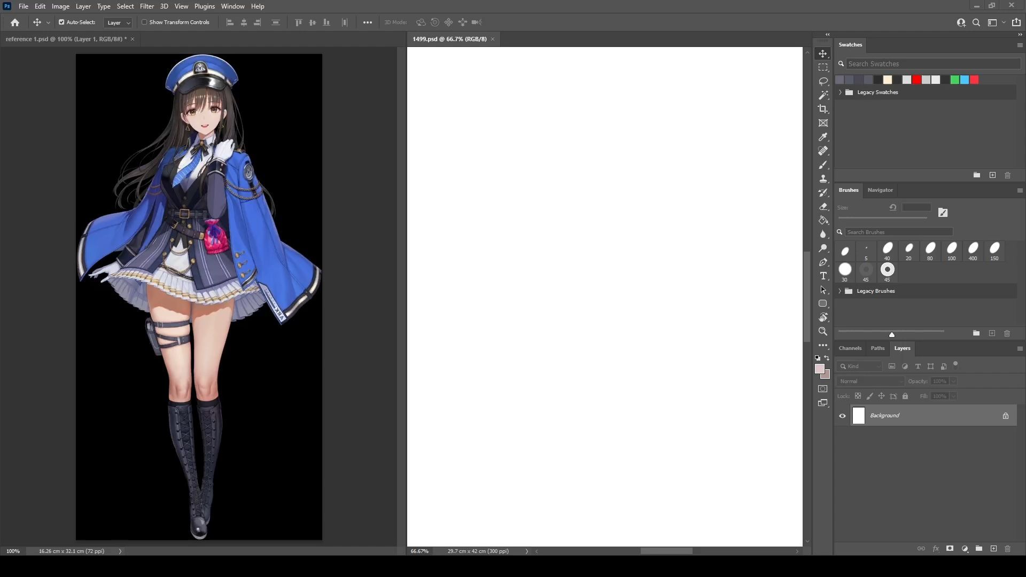Open the Swatches panel menu
This screenshot has height=577, width=1026.
point(1020,45)
